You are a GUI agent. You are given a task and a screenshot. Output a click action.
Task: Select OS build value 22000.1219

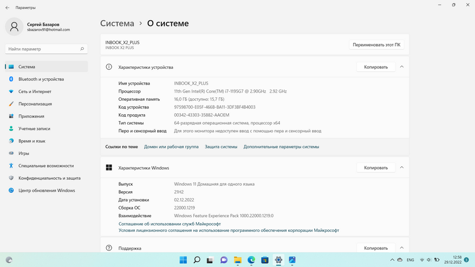[184, 208]
